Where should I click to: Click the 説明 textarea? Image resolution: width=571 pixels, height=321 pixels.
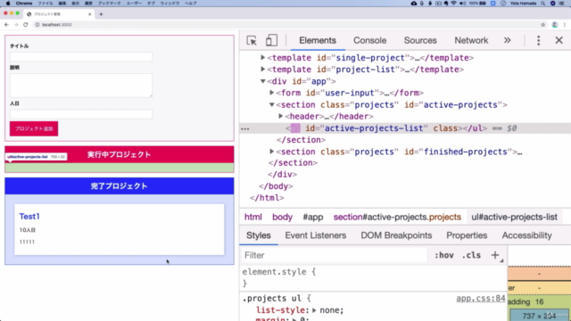point(81,86)
